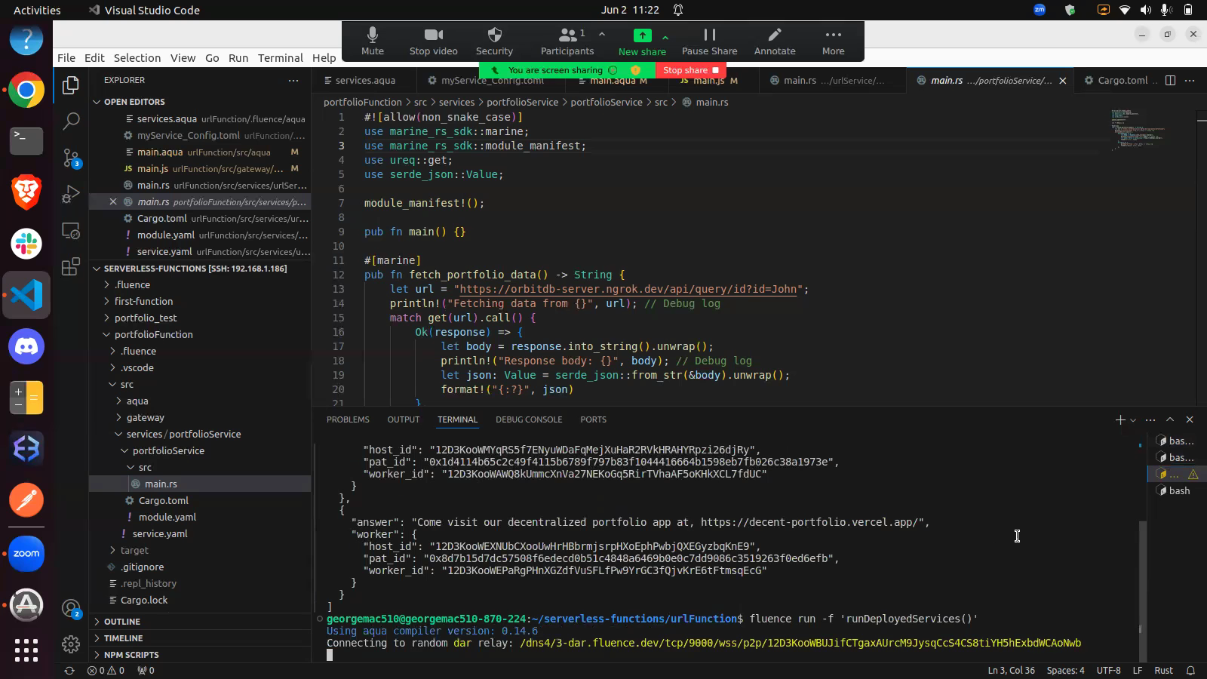The width and height of the screenshot is (1207, 679).
Task: Expand the first-function folder
Action: pos(143,301)
